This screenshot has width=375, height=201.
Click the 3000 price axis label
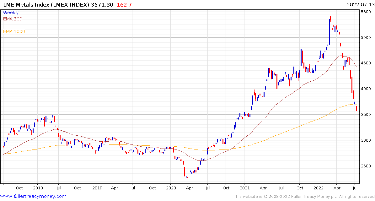366,140
